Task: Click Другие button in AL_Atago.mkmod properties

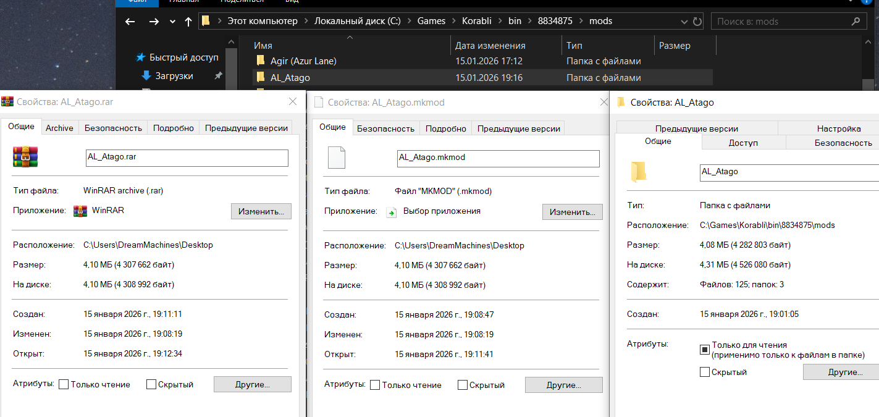Action: (x=563, y=385)
